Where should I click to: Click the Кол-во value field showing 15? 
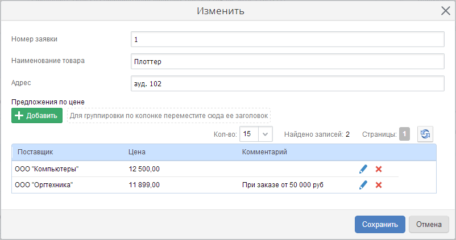pos(249,134)
